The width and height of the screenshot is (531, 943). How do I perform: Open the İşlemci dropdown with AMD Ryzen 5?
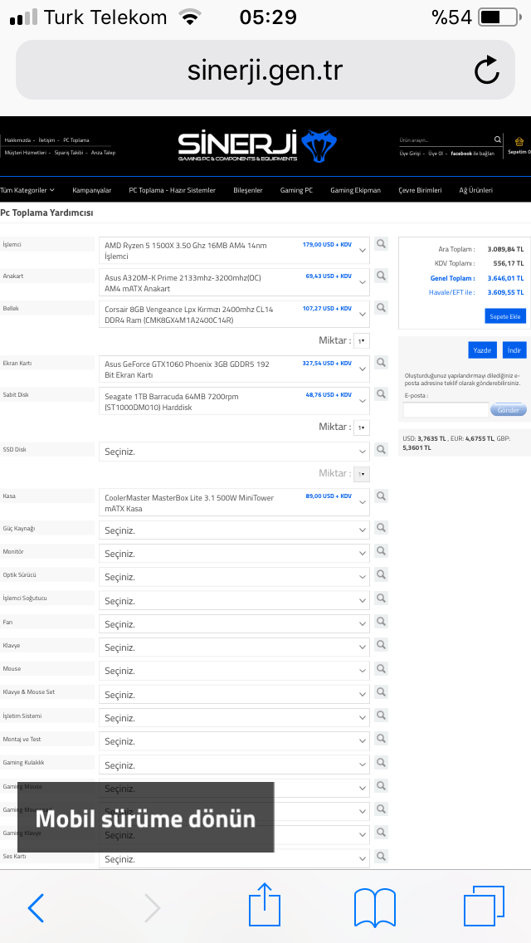click(x=234, y=250)
